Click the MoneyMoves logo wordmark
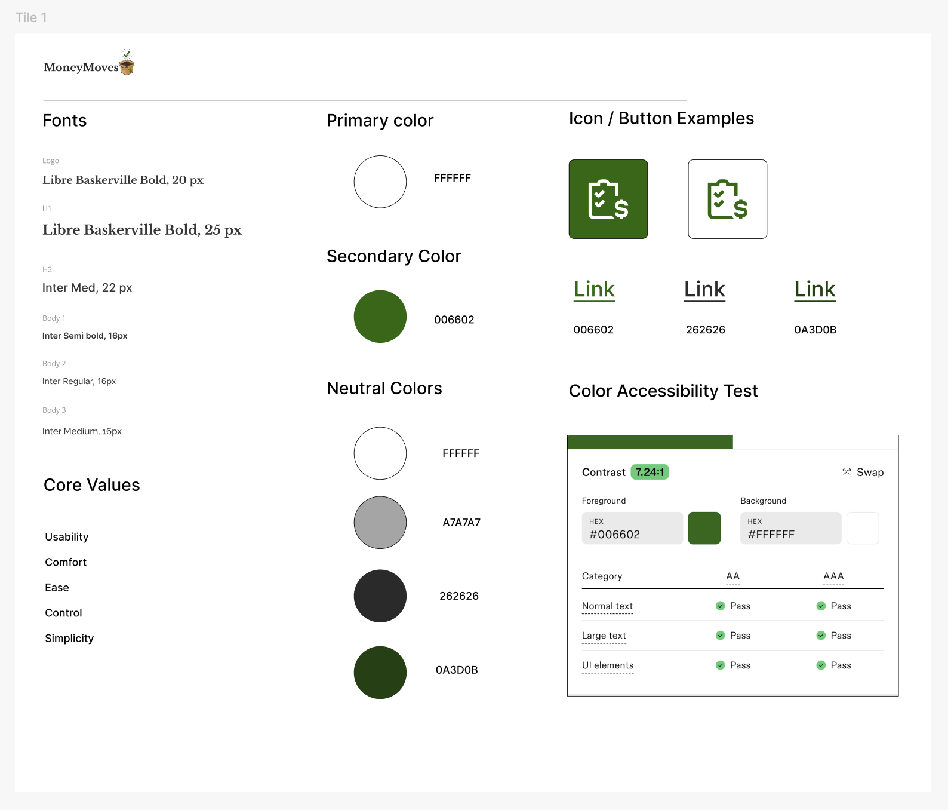The height and width of the screenshot is (810, 948). click(x=81, y=67)
